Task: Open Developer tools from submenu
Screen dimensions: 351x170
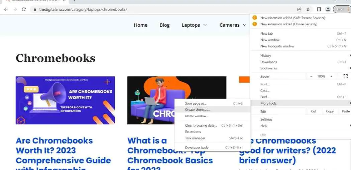Action: tap(212, 147)
